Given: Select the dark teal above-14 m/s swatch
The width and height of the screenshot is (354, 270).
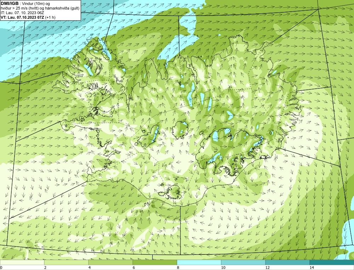Looking at the screenshot, I should point(332,262).
